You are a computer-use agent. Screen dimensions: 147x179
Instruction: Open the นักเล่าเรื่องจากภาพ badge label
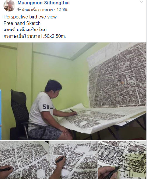37,9
